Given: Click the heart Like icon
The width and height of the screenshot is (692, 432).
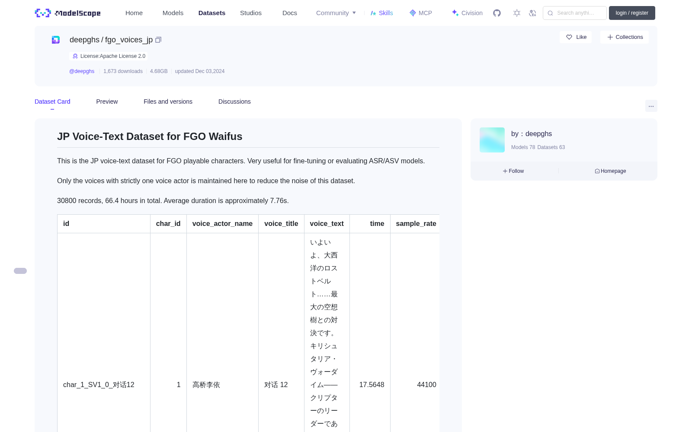Looking at the screenshot, I should pos(569,37).
